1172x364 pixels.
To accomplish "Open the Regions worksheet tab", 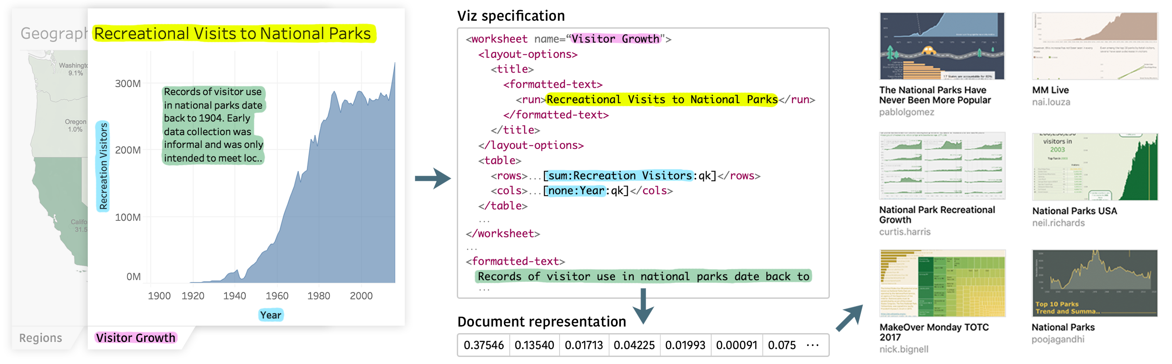I will (41, 338).
